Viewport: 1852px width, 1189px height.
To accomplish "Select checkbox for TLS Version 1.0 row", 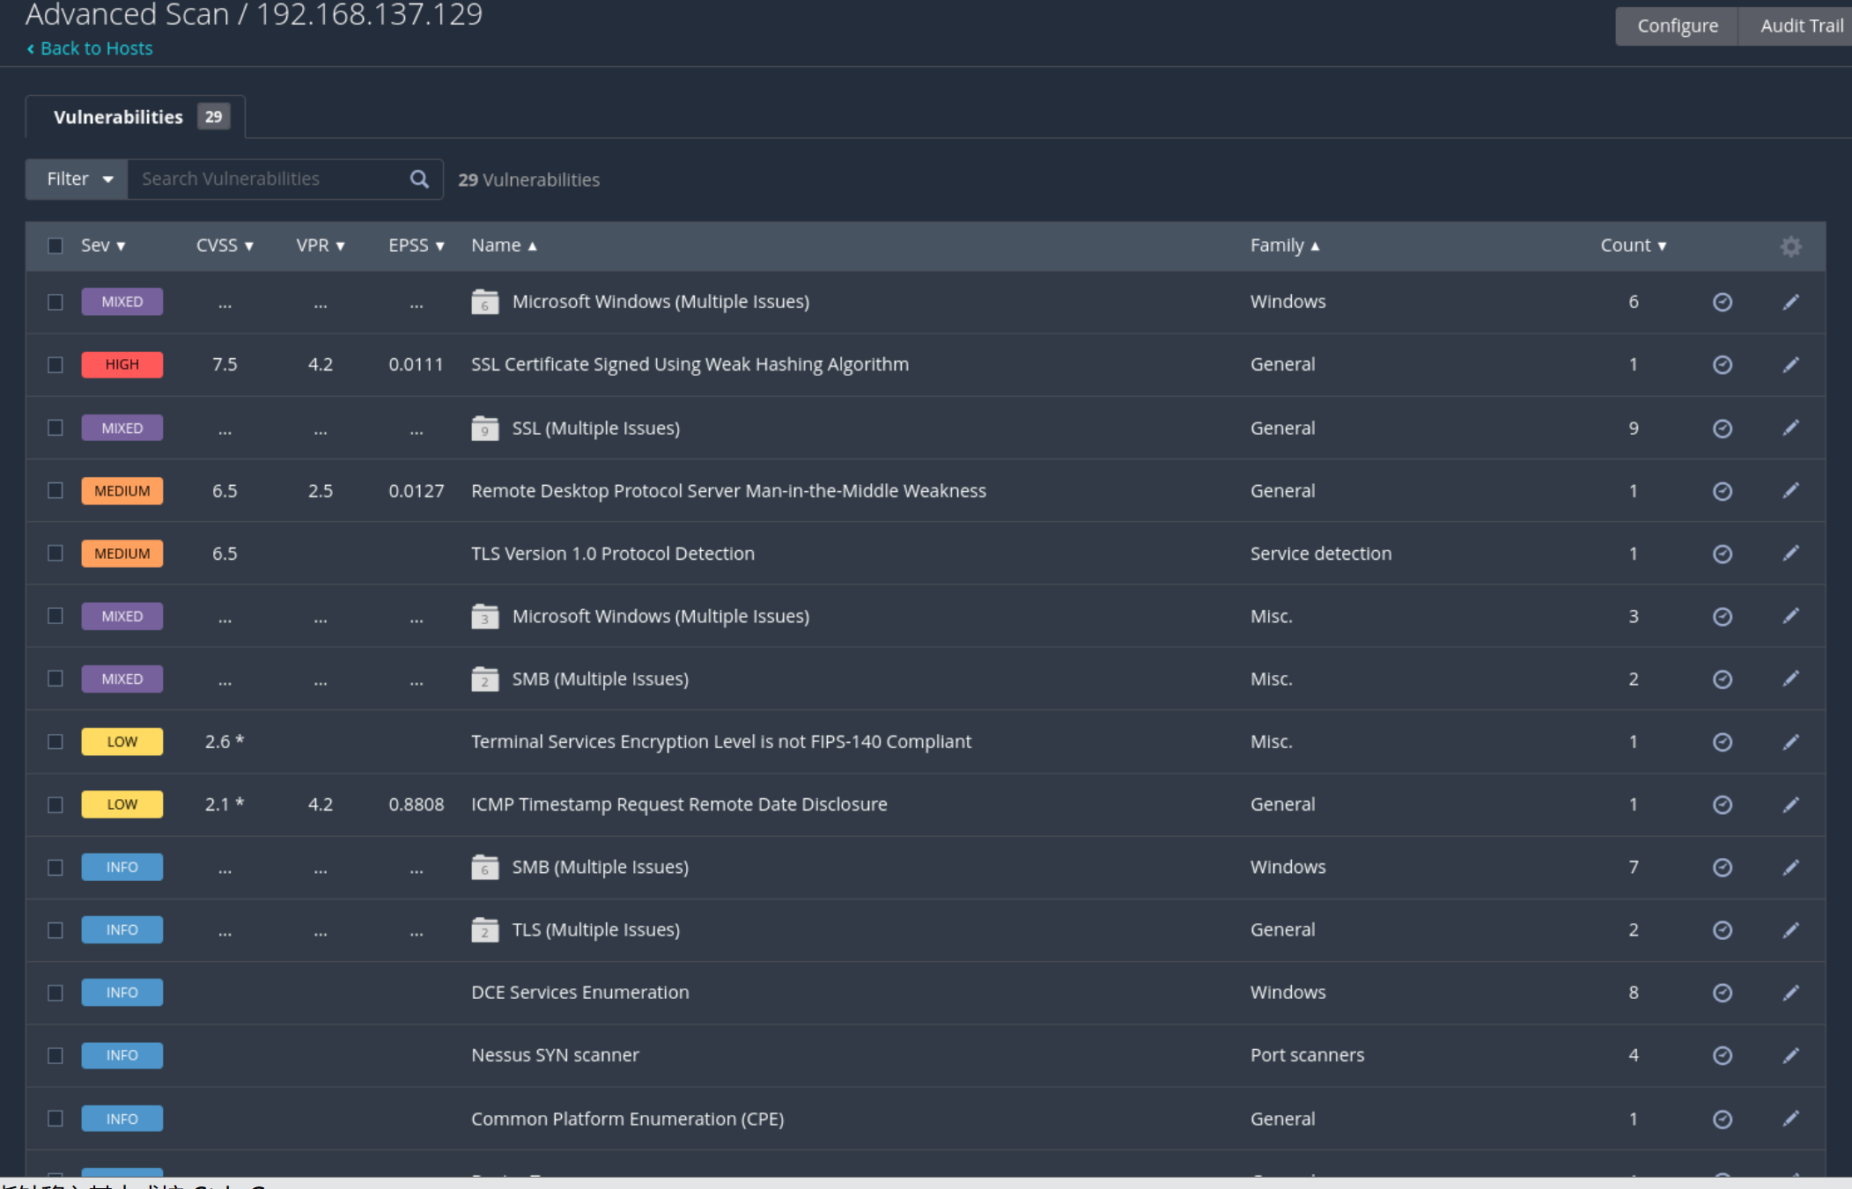I will [x=55, y=553].
